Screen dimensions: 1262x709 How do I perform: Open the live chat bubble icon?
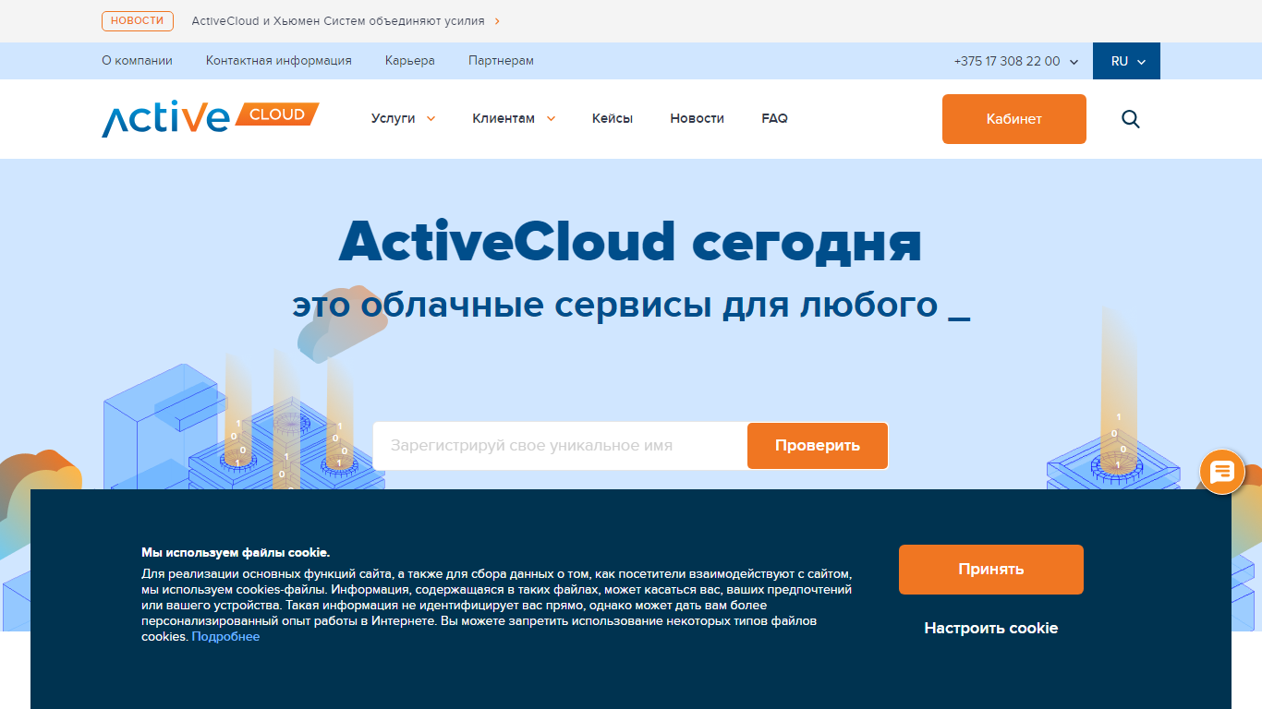1222,472
